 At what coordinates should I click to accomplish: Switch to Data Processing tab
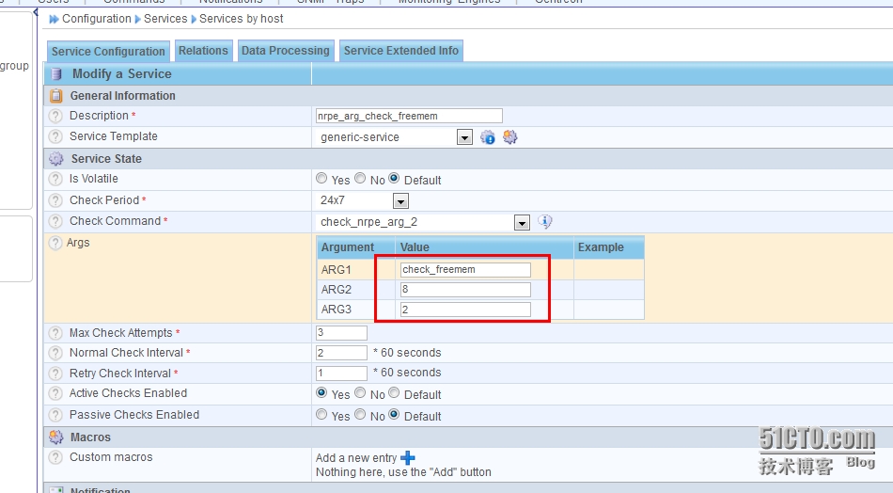coord(286,51)
